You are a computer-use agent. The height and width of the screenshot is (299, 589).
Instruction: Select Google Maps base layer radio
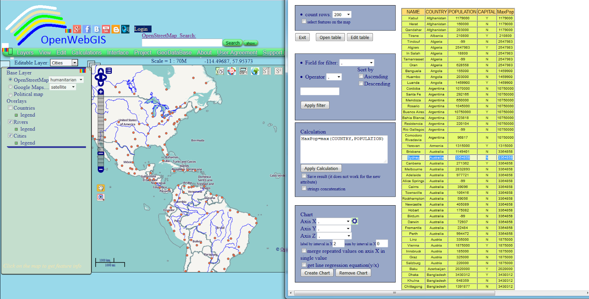(x=10, y=87)
